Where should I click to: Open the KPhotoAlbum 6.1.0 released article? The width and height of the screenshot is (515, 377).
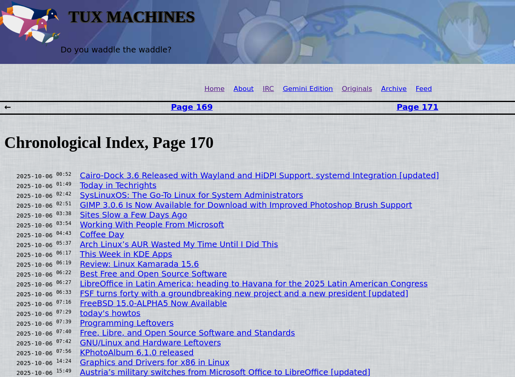(x=136, y=352)
